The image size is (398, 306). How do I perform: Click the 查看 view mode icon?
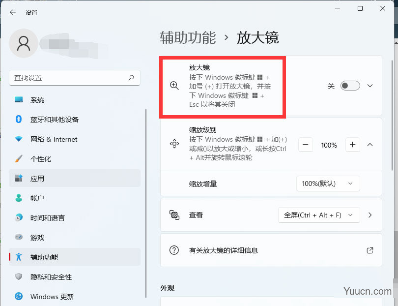(x=174, y=215)
